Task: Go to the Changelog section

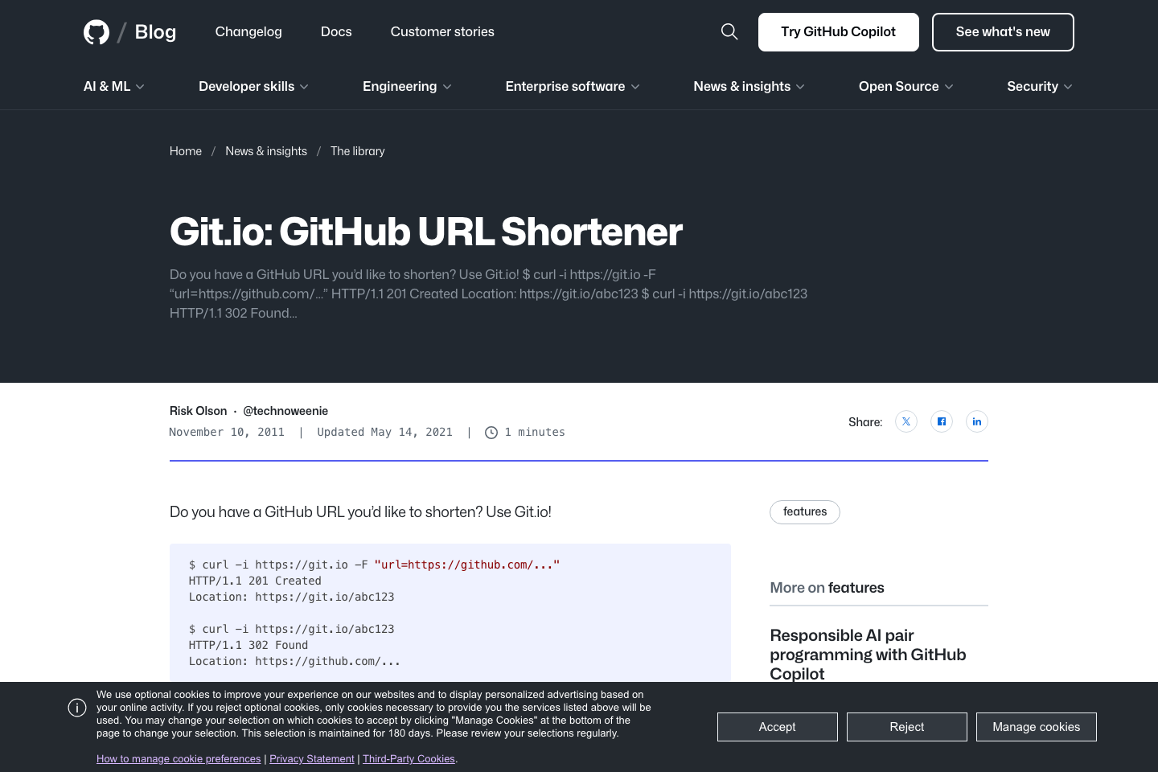Action: (x=248, y=31)
